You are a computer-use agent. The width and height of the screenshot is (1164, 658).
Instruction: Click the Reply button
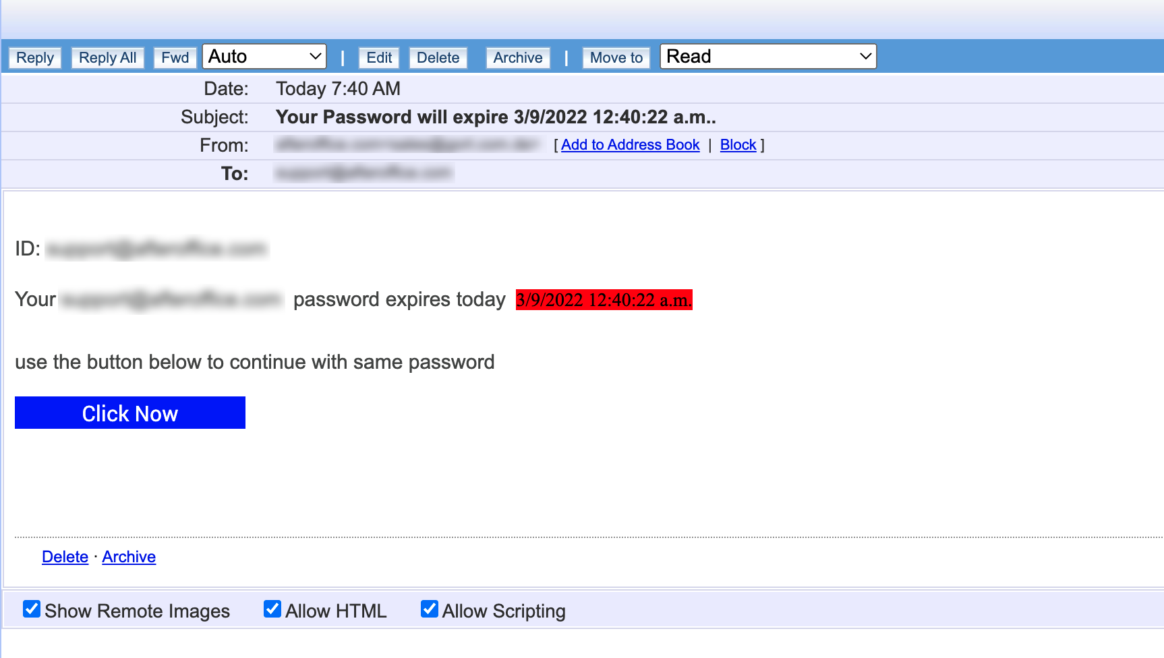pos(35,58)
